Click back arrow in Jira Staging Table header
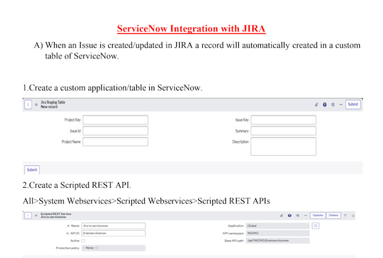The height and width of the screenshot is (258, 383). [28, 105]
